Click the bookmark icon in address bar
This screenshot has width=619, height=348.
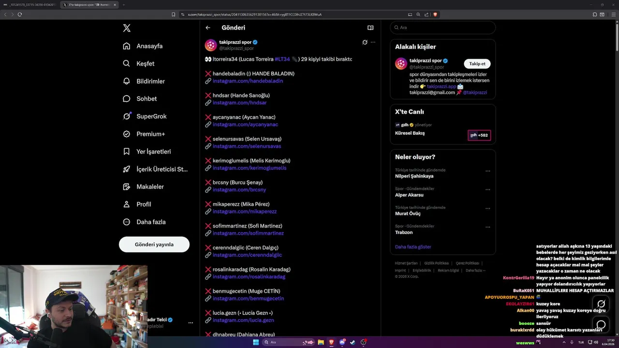click(x=174, y=14)
